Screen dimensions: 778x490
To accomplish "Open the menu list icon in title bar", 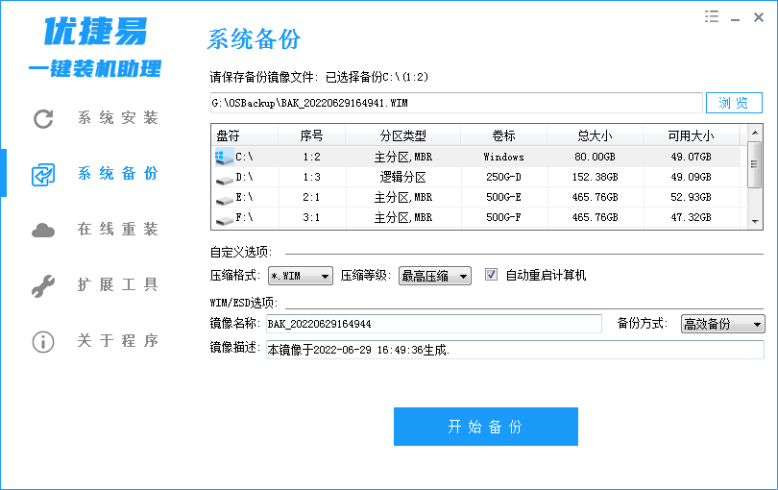I will click(x=712, y=16).
